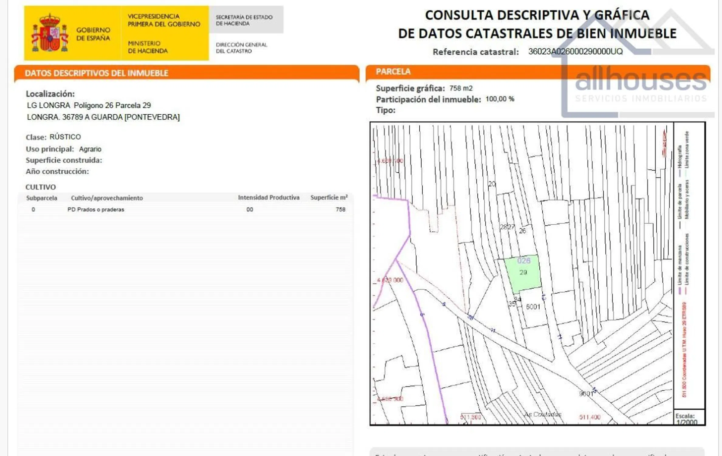The image size is (722, 456).
Task: Click the PARCELA section header
Action: click(393, 72)
